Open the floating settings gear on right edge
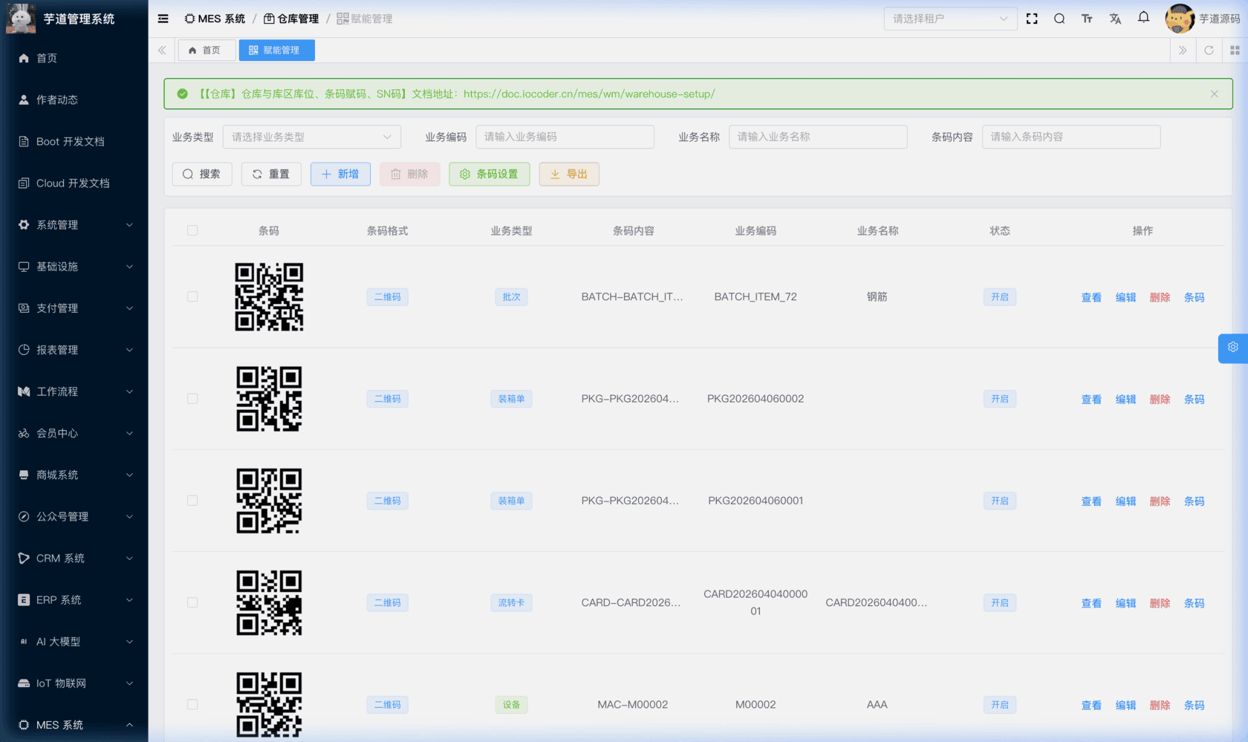Viewport: 1248px width, 742px height. point(1233,348)
